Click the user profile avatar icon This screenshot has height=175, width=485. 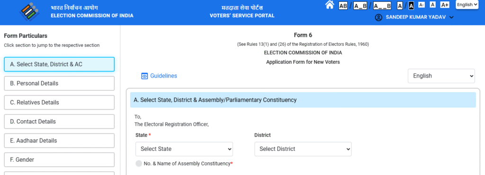378,17
